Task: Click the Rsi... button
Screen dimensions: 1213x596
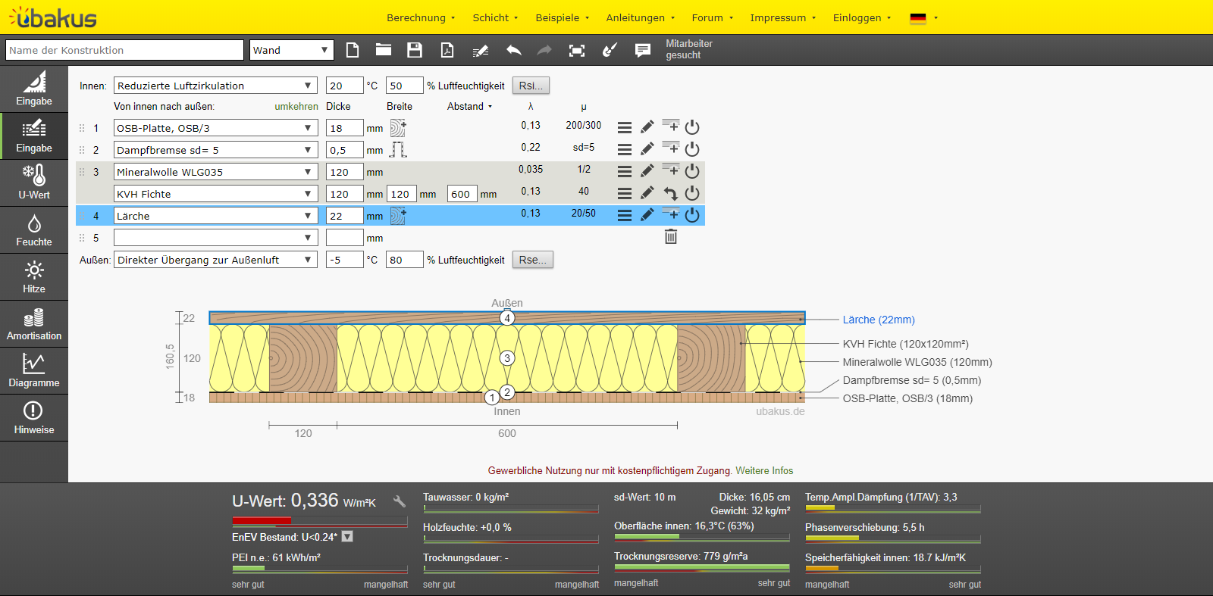Action: tap(531, 86)
